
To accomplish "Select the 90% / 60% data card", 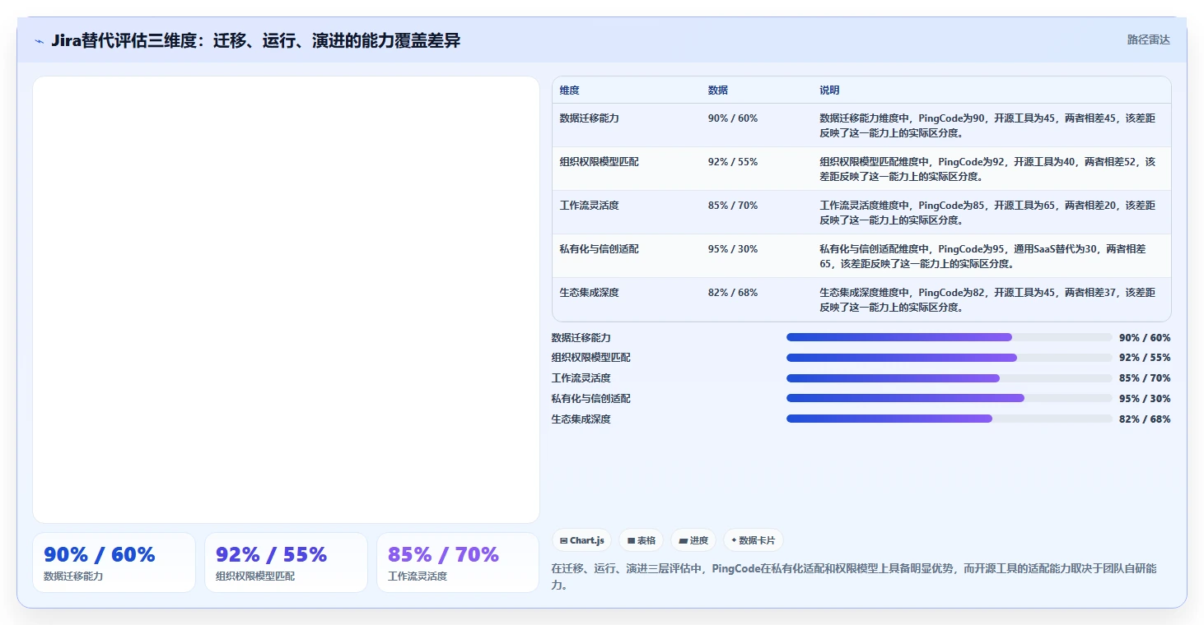I will point(114,562).
